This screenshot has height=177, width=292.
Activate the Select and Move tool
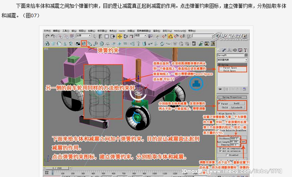pyautogui.click(x=120, y=37)
